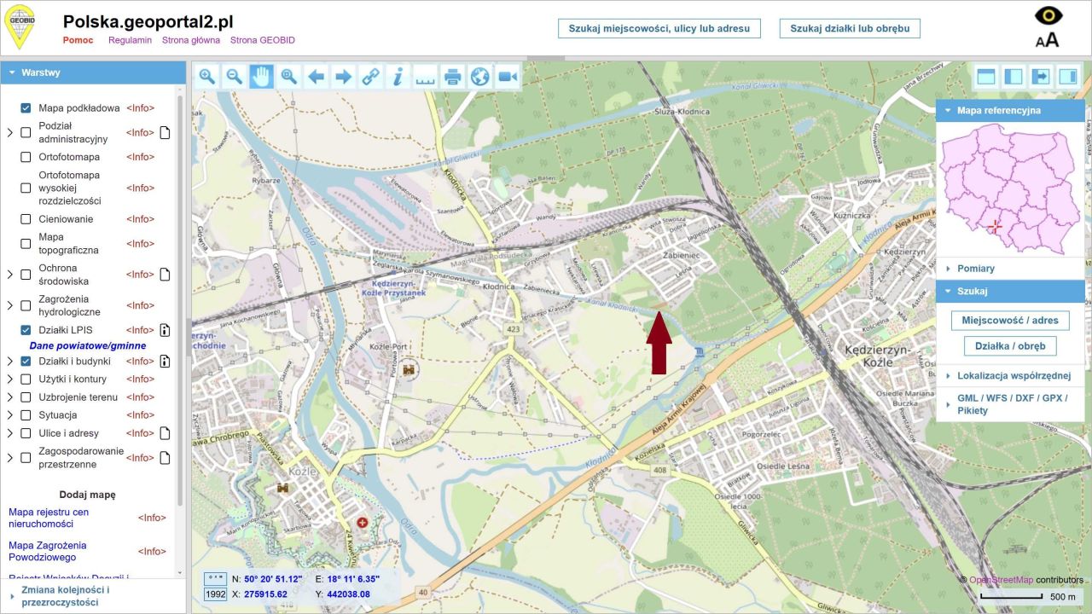Click the GEOBID logo
This screenshot has height=614, width=1092.
[20, 26]
